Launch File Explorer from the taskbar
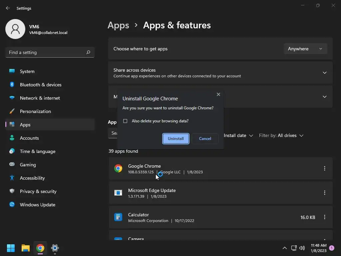Screen dimensions: 341x256 click(26, 248)
